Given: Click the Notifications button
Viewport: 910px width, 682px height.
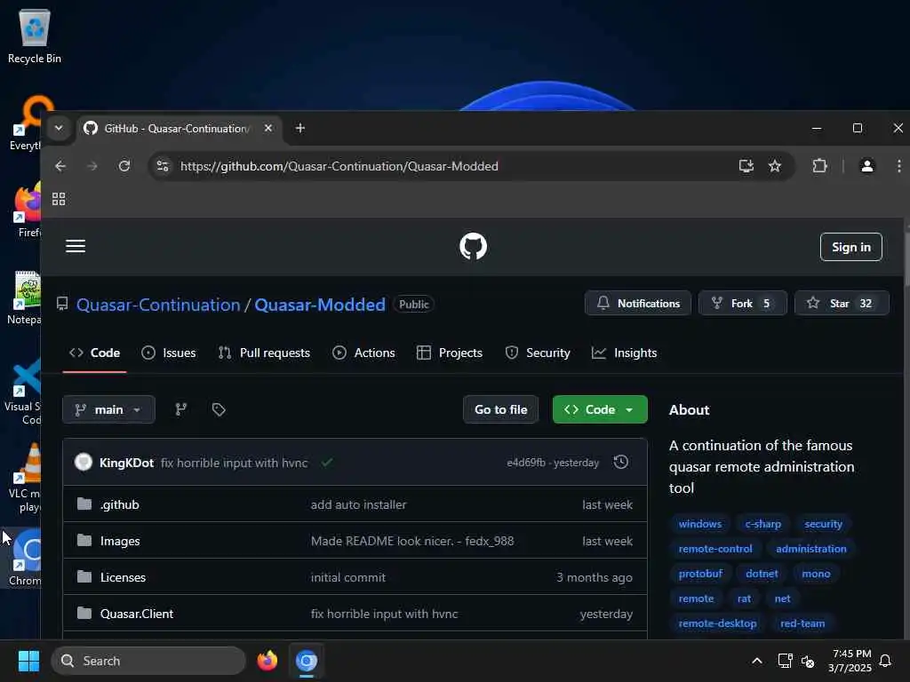Looking at the screenshot, I should click(x=638, y=304).
